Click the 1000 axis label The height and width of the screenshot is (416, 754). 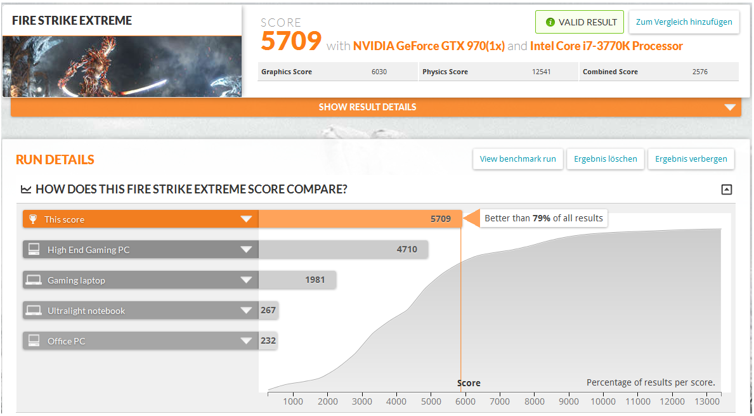pos(293,401)
